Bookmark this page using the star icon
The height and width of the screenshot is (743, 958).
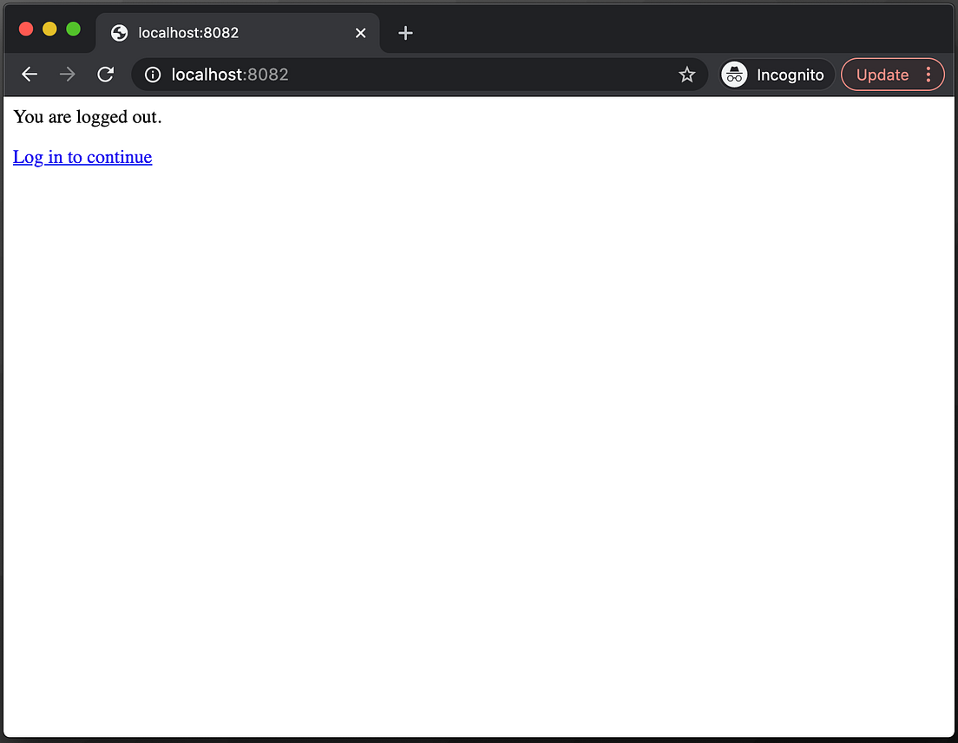(687, 75)
